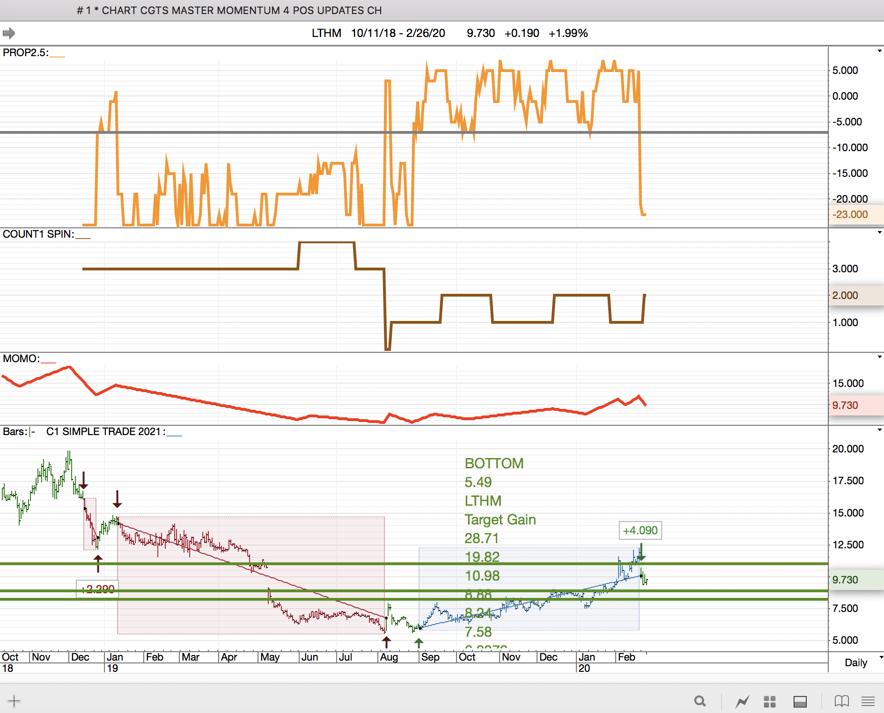Click the plus icon at bottom left
Image resolution: width=884 pixels, height=713 pixels.
click(x=14, y=701)
